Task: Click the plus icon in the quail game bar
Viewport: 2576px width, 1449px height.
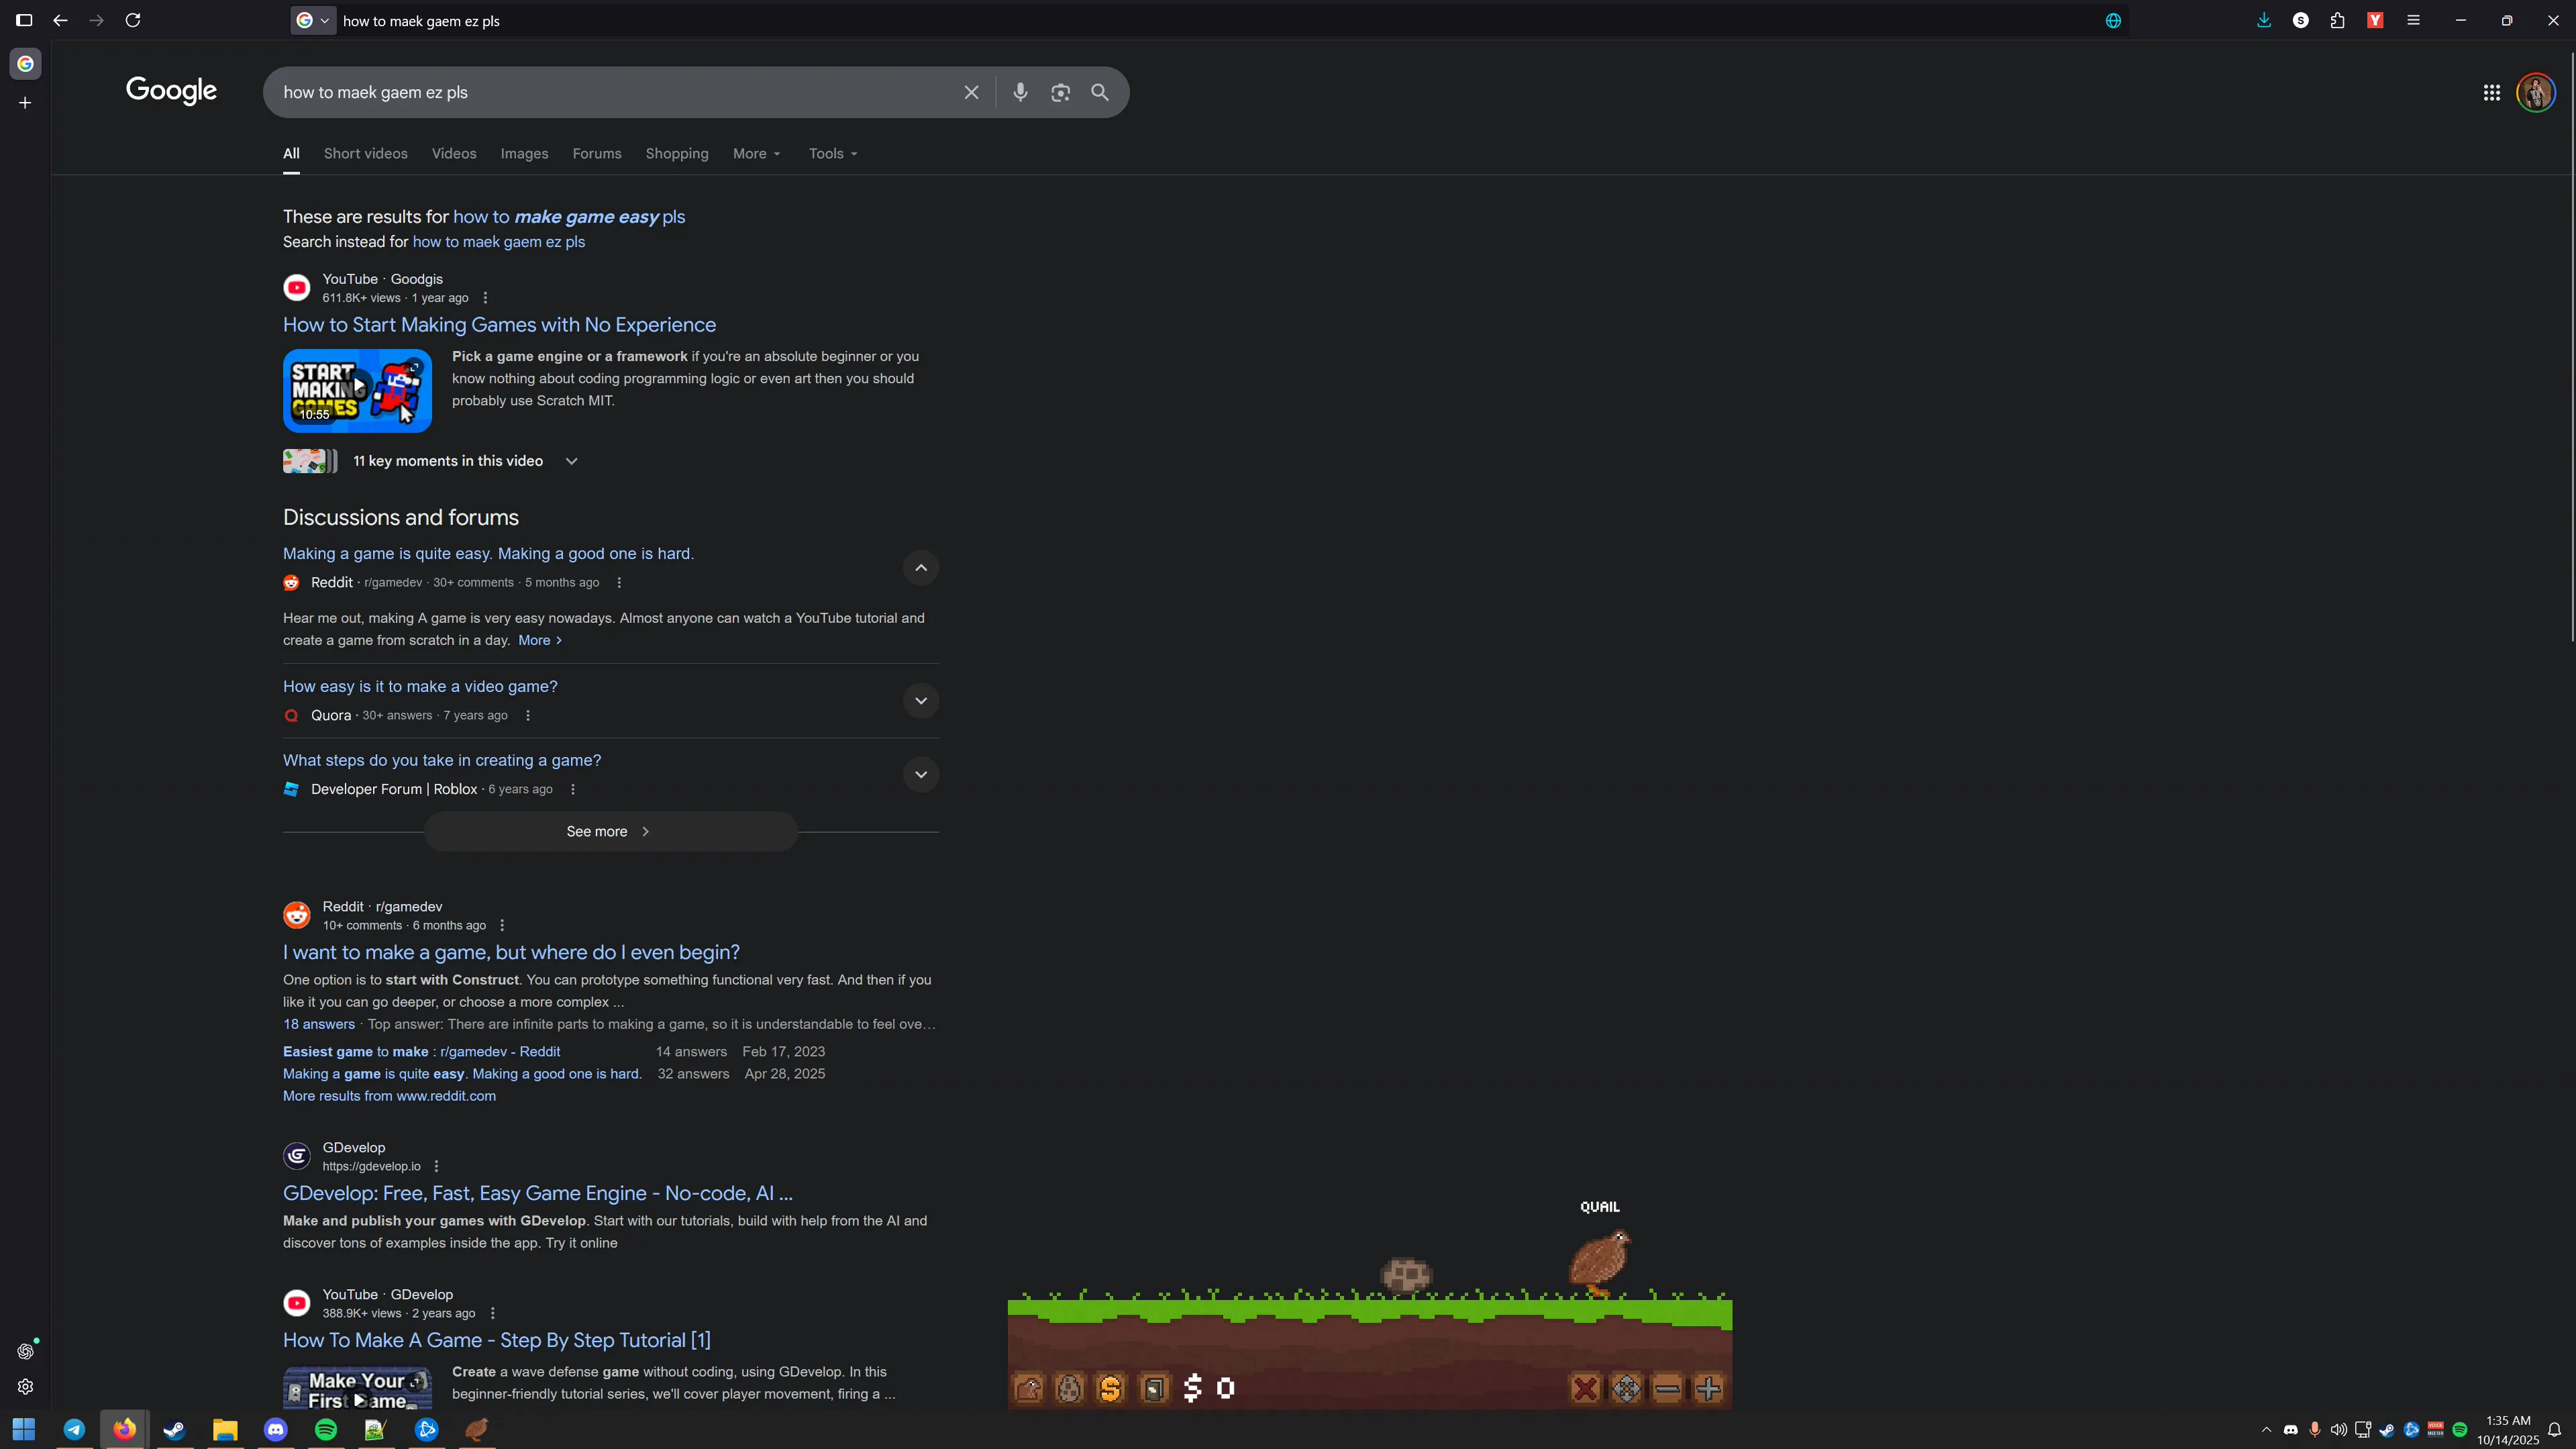Action: 1708,1388
